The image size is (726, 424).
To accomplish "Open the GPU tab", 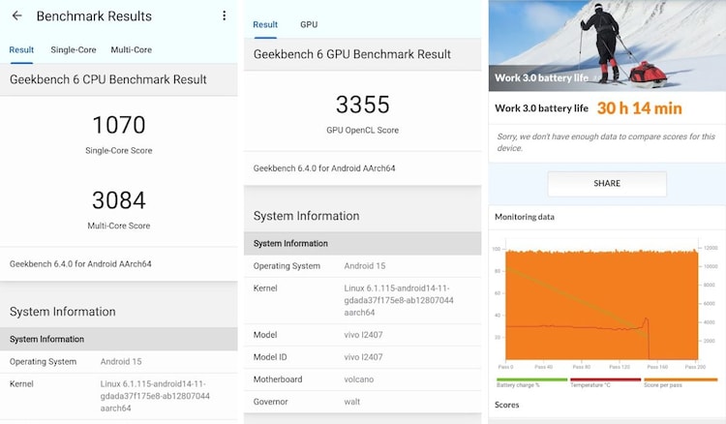I will [x=309, y=24].
